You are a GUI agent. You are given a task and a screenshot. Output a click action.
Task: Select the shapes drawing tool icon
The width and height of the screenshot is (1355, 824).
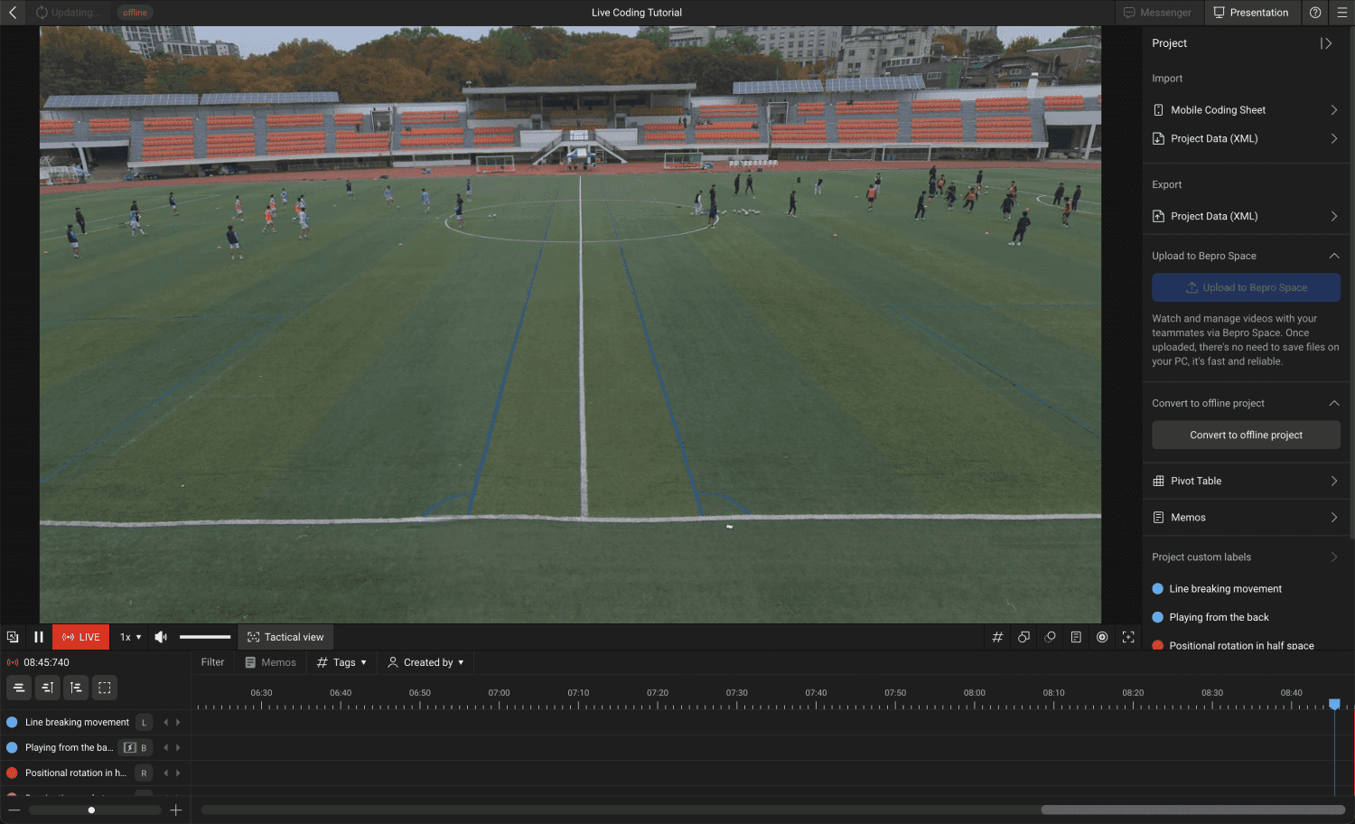tap(1023, 637)
